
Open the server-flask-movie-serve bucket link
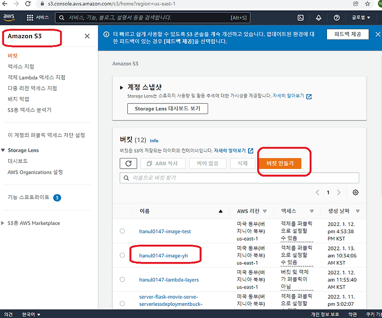pos(171,300)
